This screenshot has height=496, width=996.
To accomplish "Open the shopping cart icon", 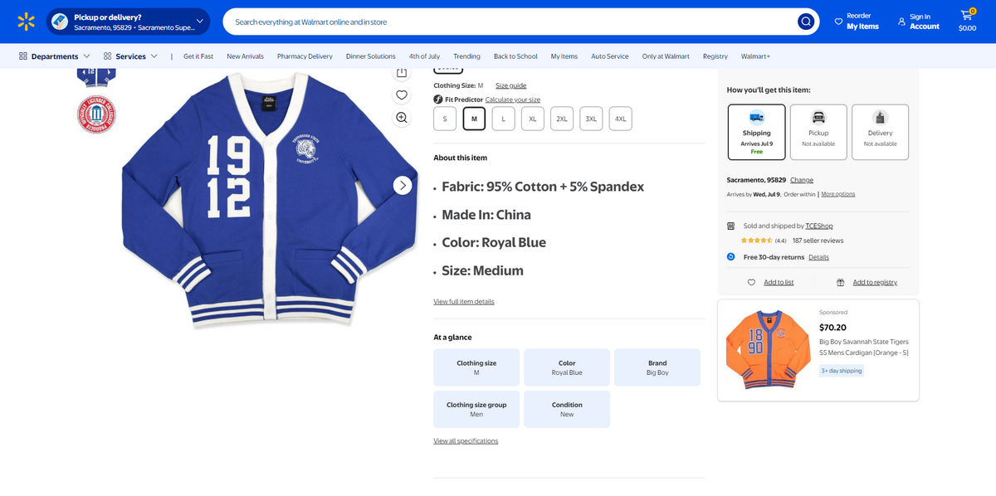I will pos(967,16).
